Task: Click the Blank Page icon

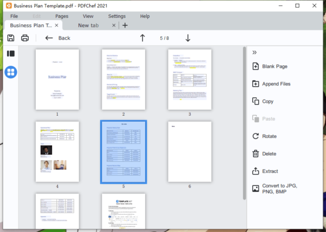Action: click(255, 66)
